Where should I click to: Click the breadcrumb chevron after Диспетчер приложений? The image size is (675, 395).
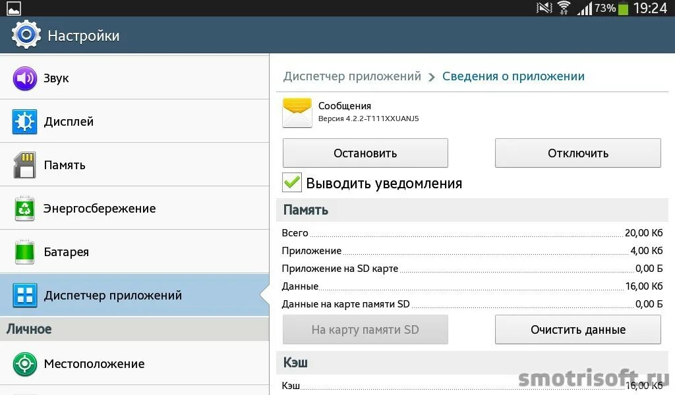[x=432, y=77]
